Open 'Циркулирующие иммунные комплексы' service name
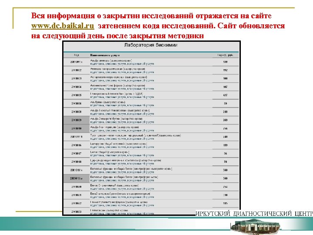Image resolution: width=313 pixels, height=235 pixels. point(126,160)
